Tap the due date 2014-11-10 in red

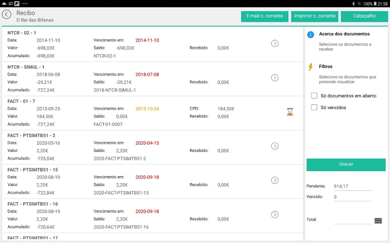tap(147, 40)
